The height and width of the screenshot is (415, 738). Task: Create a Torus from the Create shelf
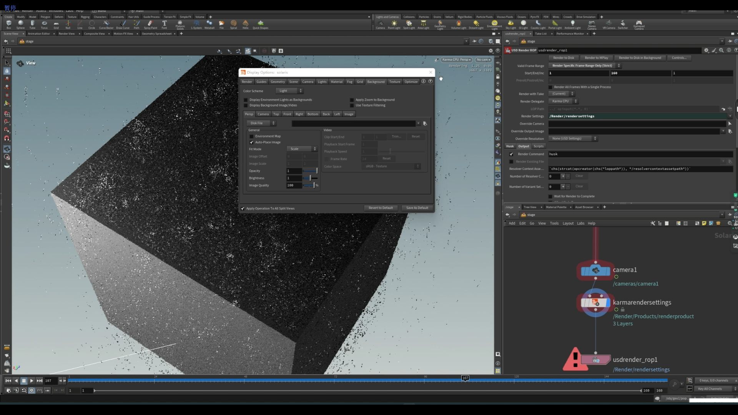(x=44, y=24)
